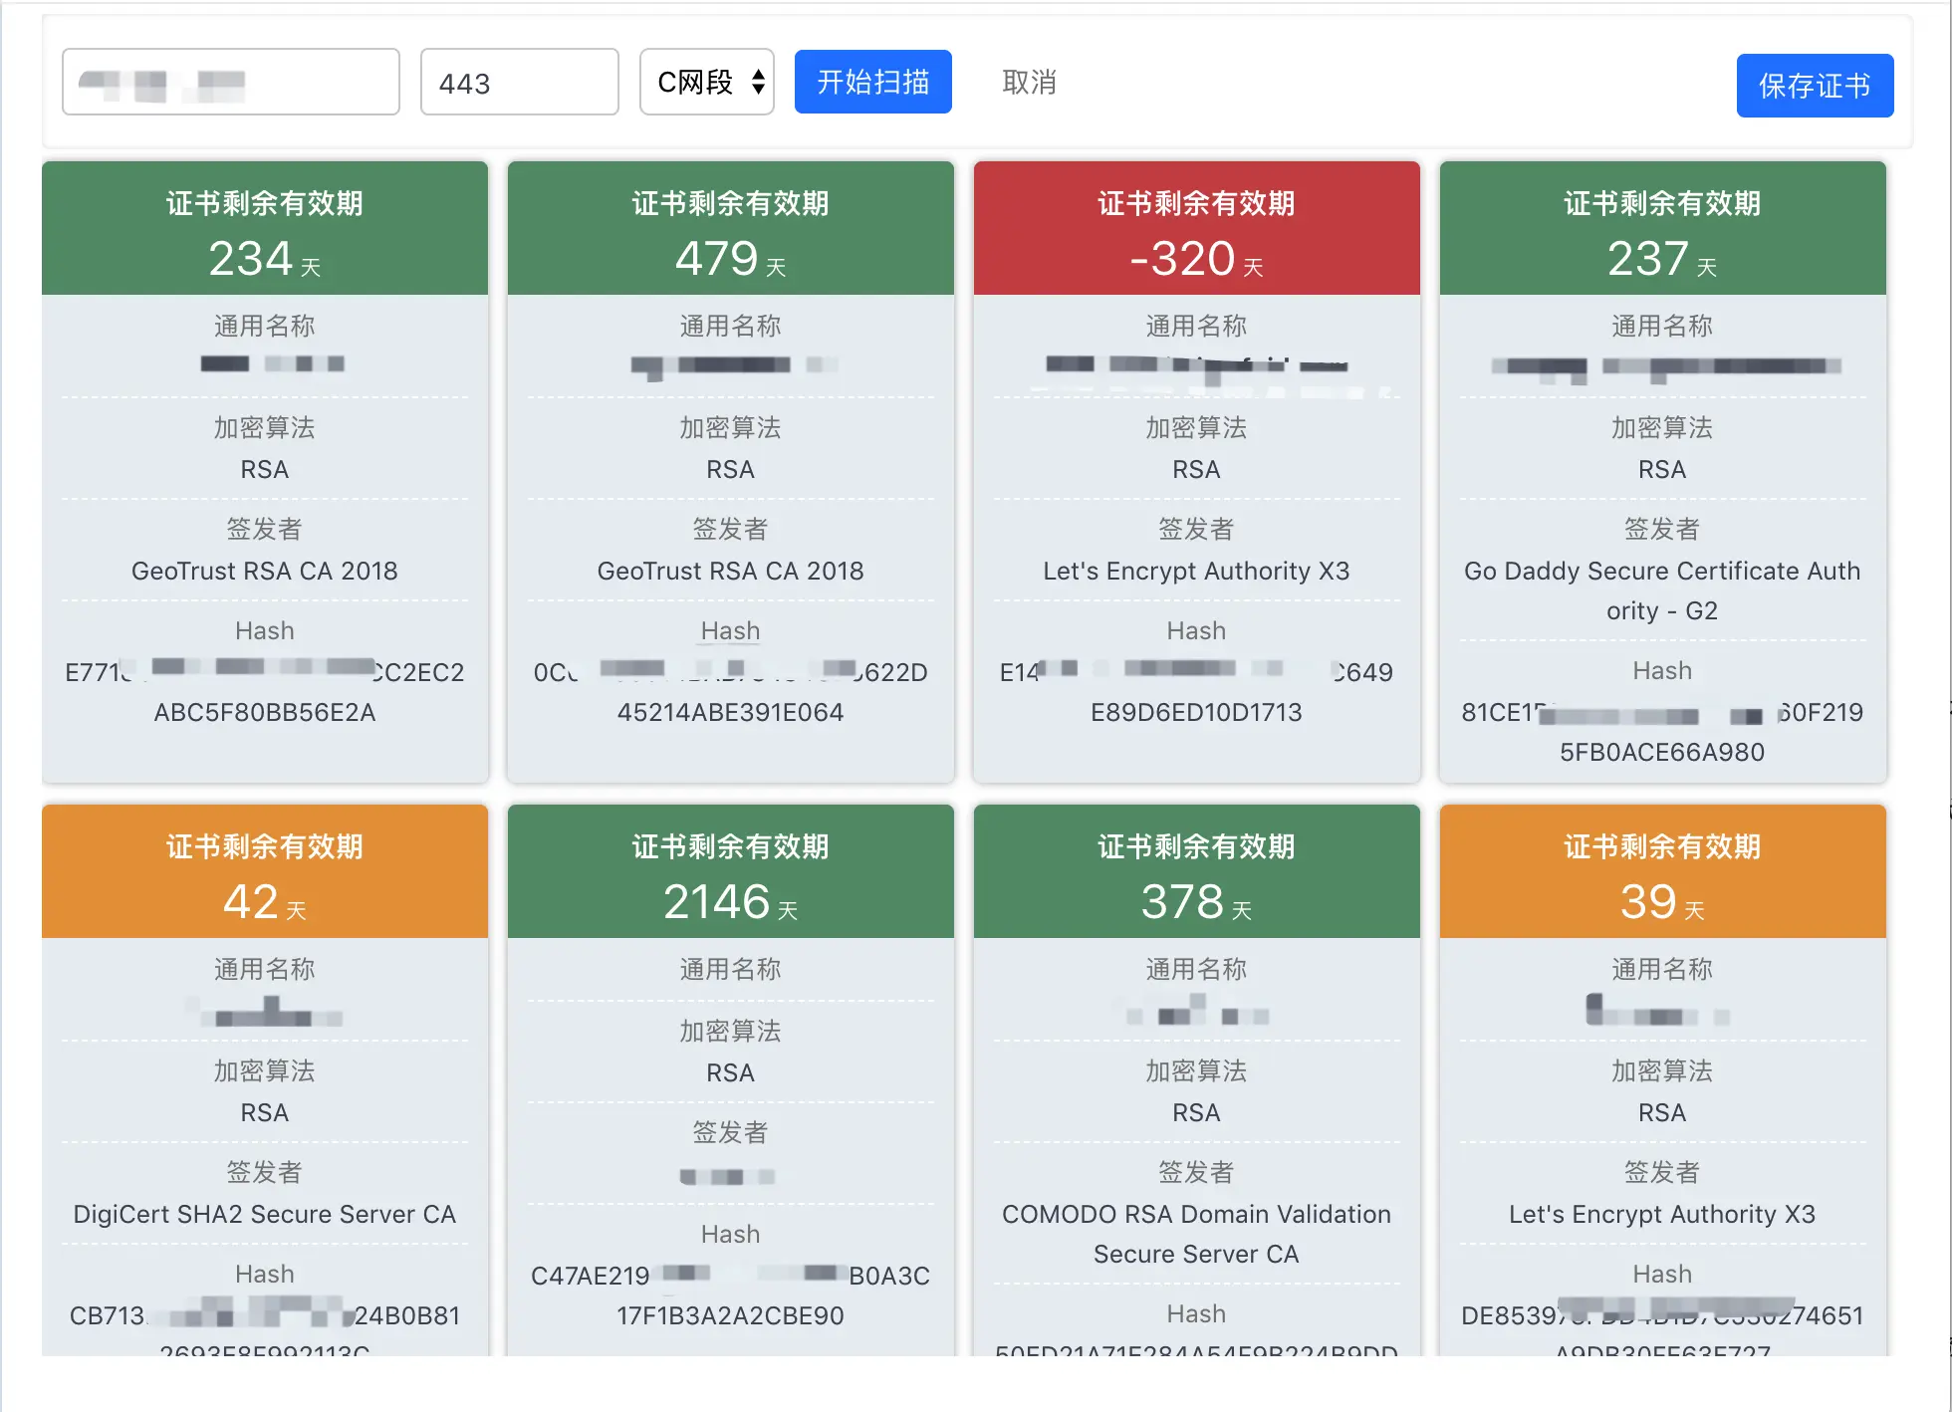The image size is (1952, 1412).
Task: Click the orange 42 天 certificate header
Action: coord(264,871)
